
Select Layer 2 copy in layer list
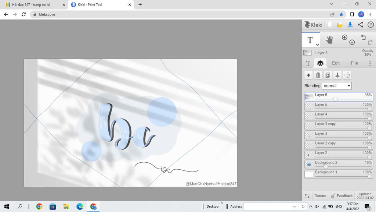pos(339,145)
